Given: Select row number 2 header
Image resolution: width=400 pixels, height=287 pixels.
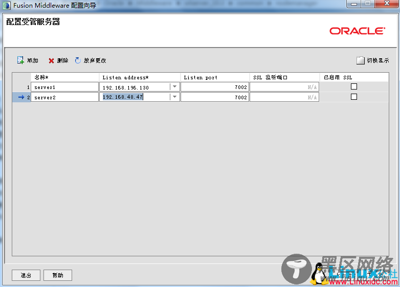Looking at the screenshot, I should pos(21,97).
